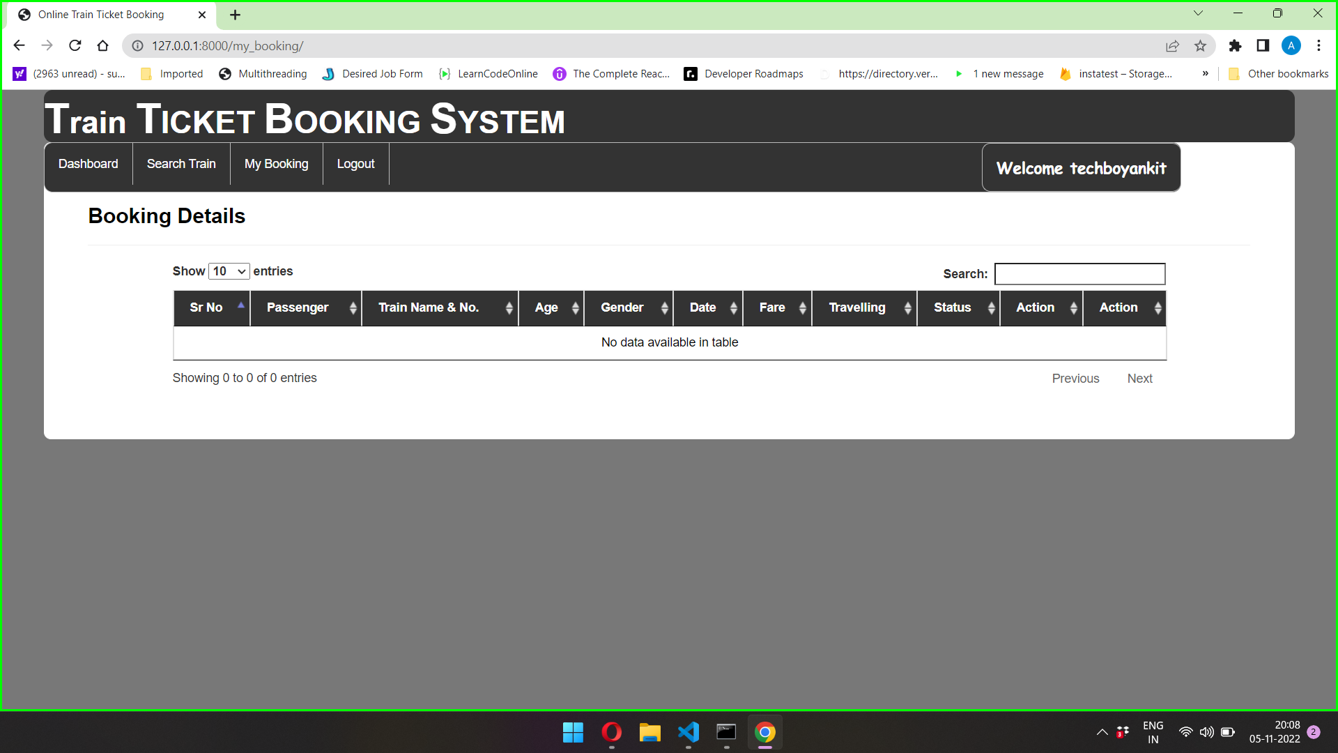Open the share icon in address bar
Viewport: 1338px width, 753px height.
click(1173, 45)
